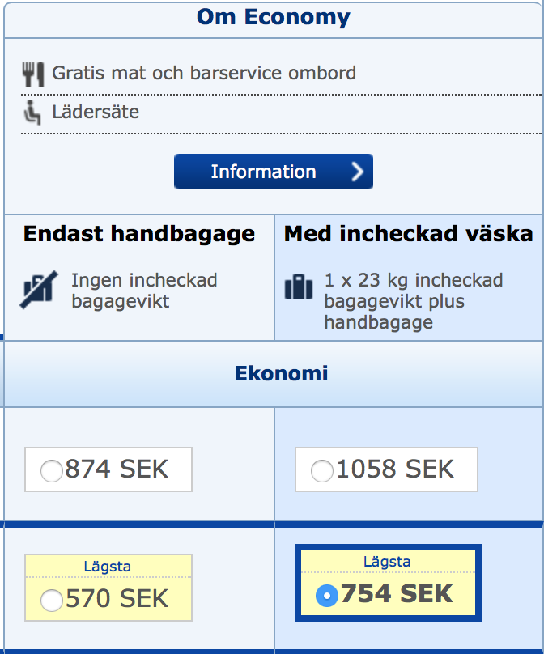
Task: Click the arrow on the Information button
Action: 356,172
